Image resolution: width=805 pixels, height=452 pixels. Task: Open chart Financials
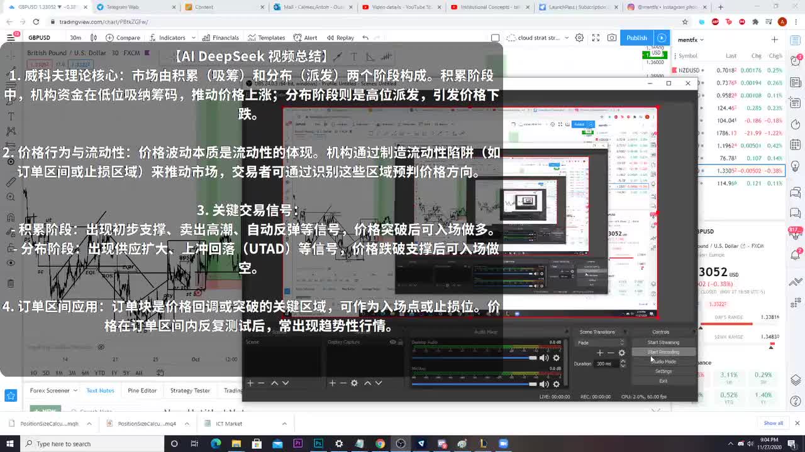tap(220, 38)
